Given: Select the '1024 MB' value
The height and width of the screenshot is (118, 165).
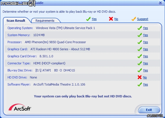Looking at the screenshot, I should [39, 35].
